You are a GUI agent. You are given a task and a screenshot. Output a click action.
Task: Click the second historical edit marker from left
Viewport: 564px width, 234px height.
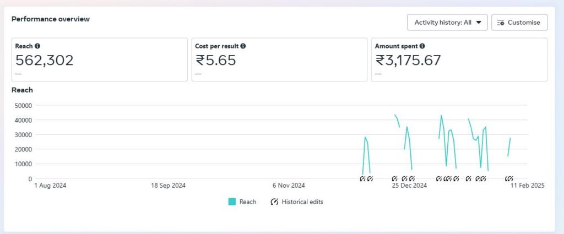pos(370,179)
